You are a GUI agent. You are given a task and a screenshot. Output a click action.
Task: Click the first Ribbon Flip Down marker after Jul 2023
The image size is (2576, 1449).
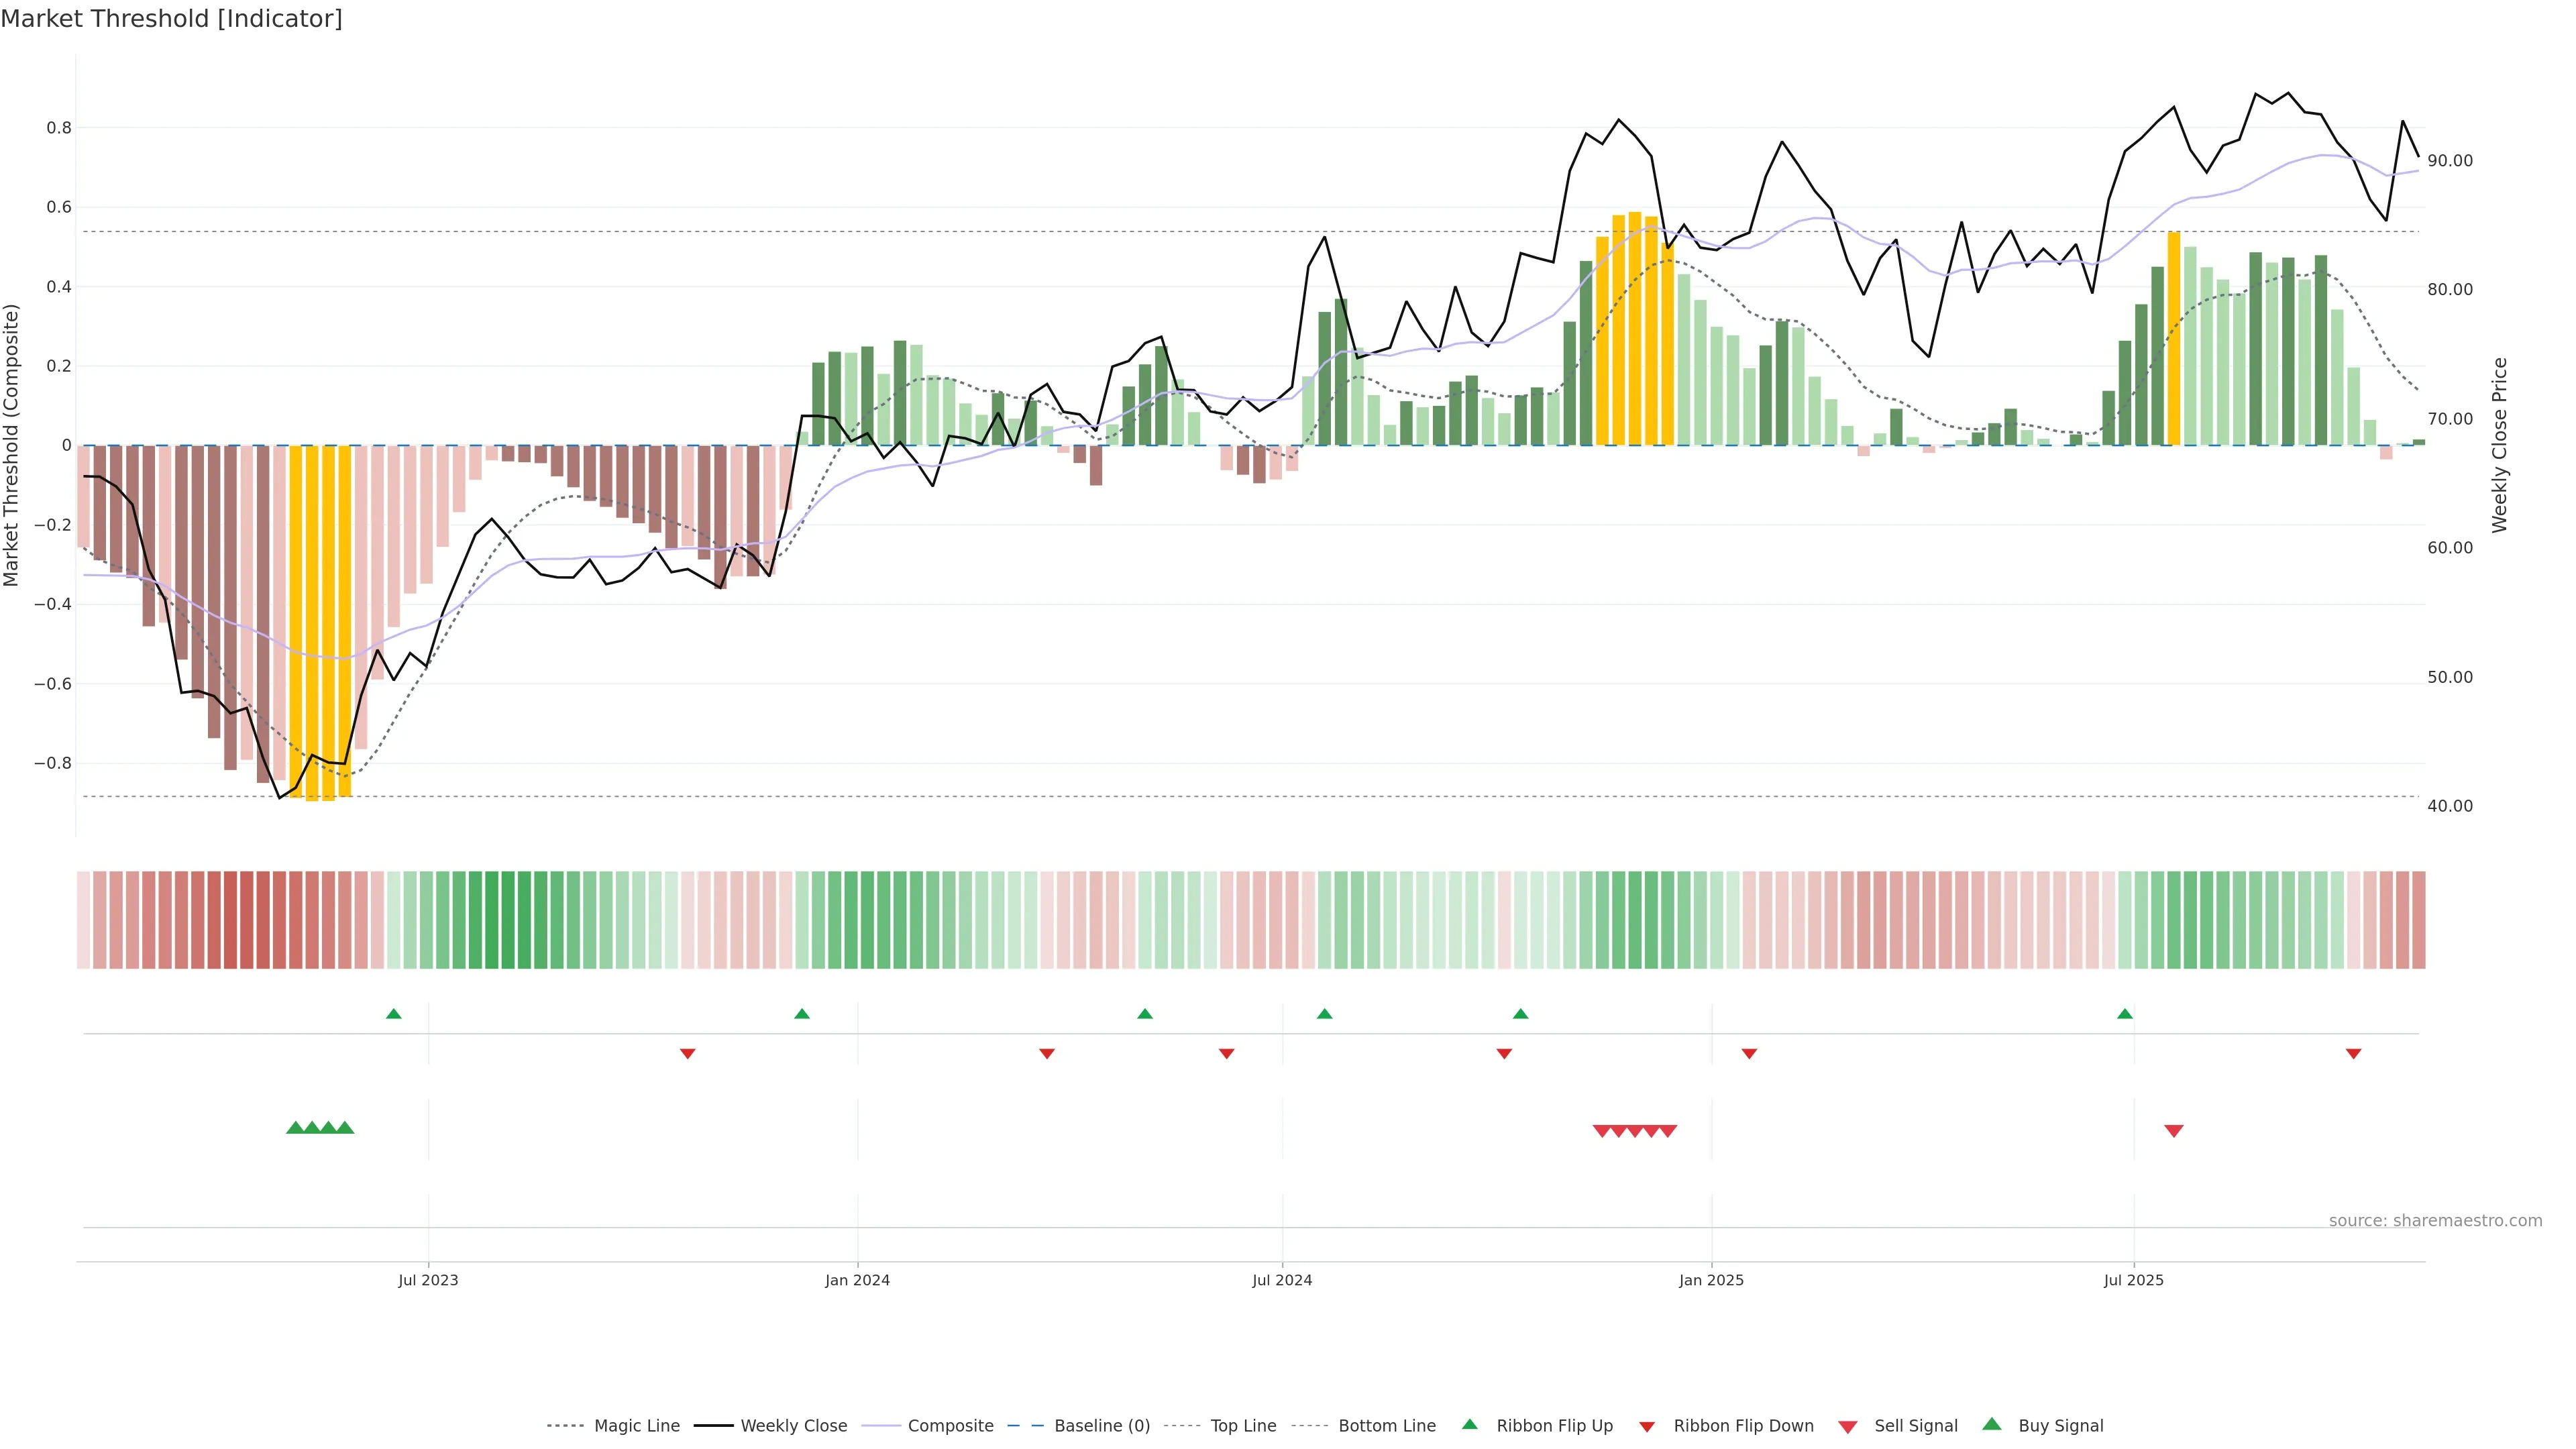pyautogui.click(x=687, y=1054)
